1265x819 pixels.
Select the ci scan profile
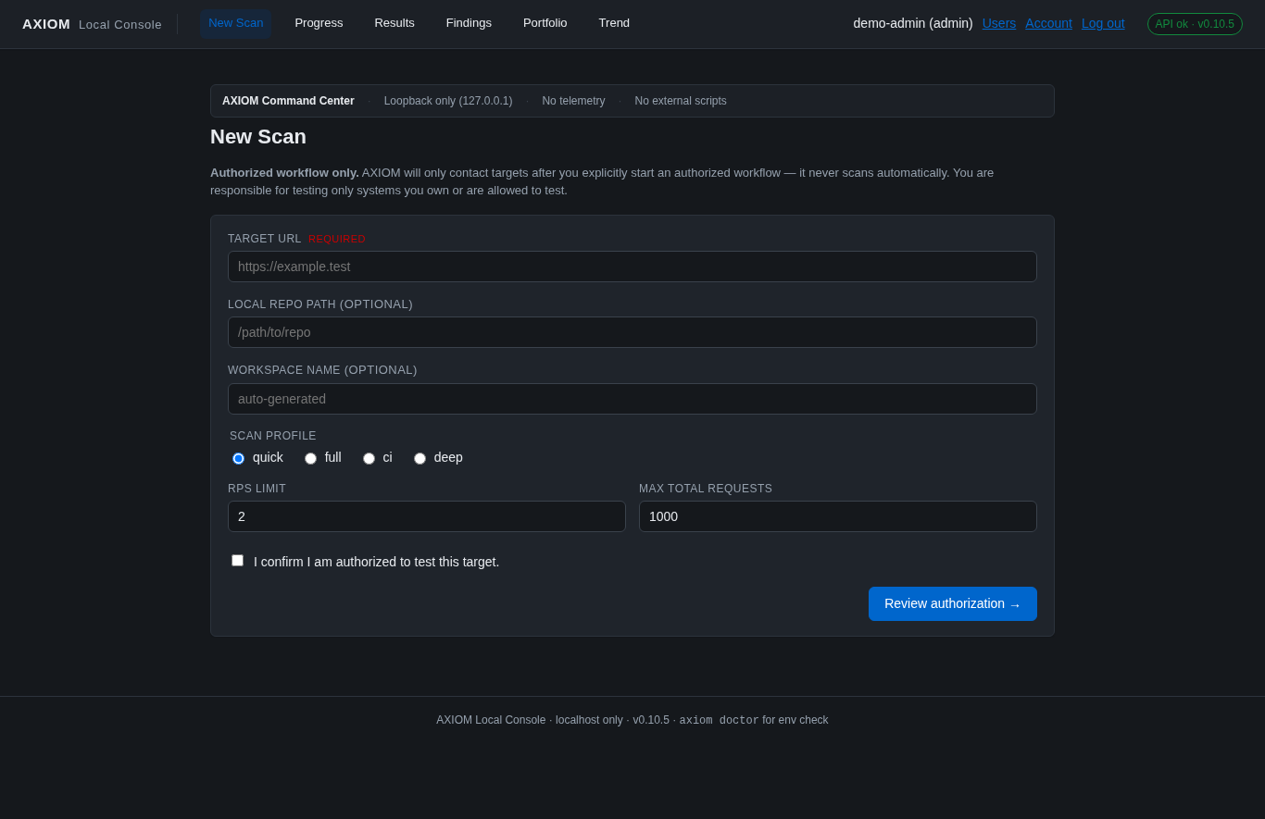tap(369, 458)
